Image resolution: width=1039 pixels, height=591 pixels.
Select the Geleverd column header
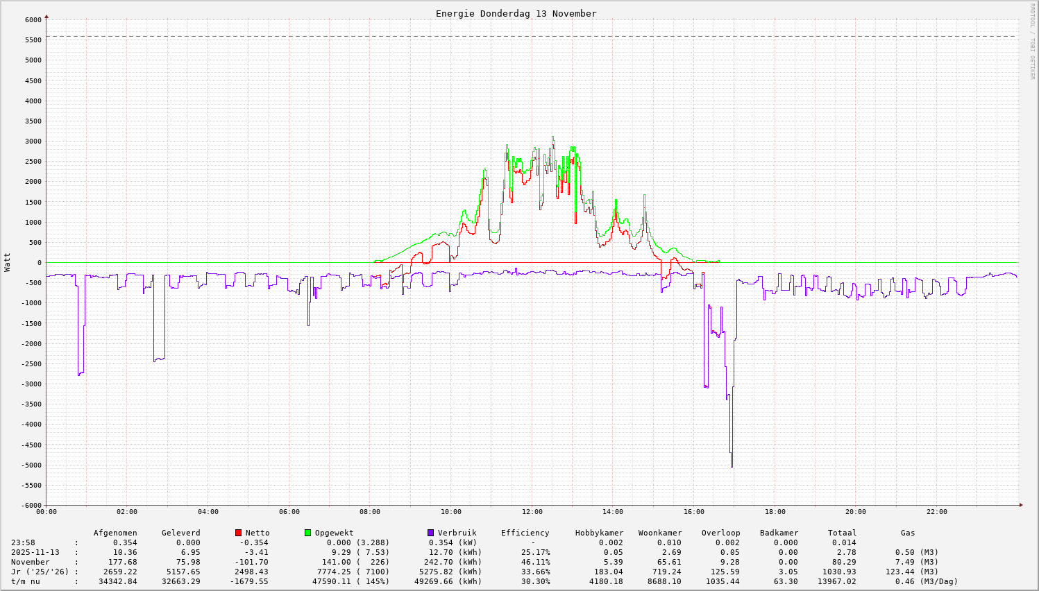(180, 533)
